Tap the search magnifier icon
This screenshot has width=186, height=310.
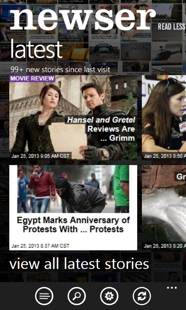coord(77,296)
